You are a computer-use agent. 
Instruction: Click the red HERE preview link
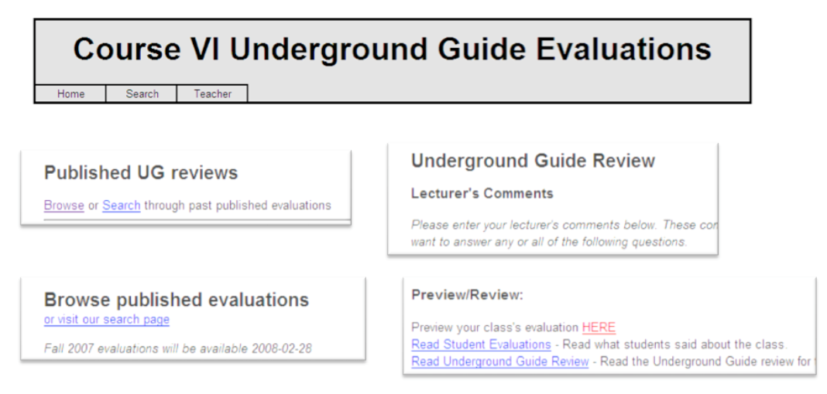pos(599,328)
